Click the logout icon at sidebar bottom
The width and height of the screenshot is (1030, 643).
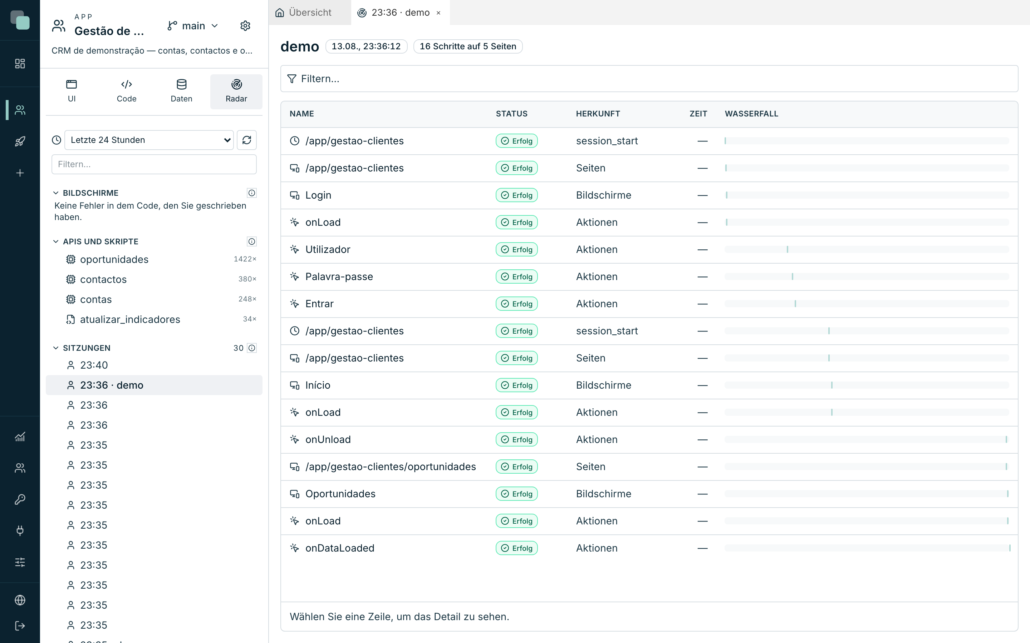coord(20,625)
